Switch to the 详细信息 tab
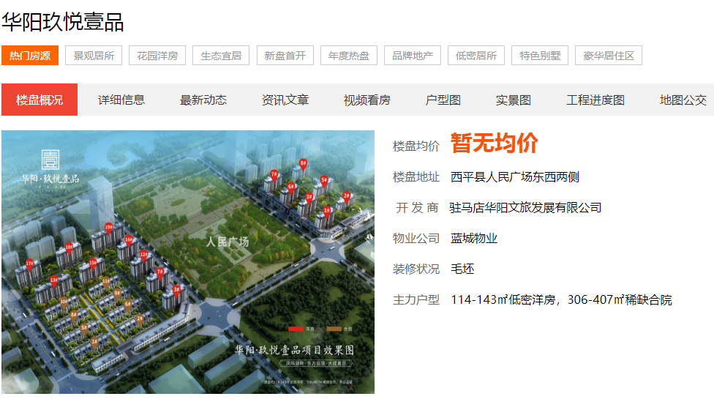Viewport: 714px width, 399px height. (x=121, y=100)
